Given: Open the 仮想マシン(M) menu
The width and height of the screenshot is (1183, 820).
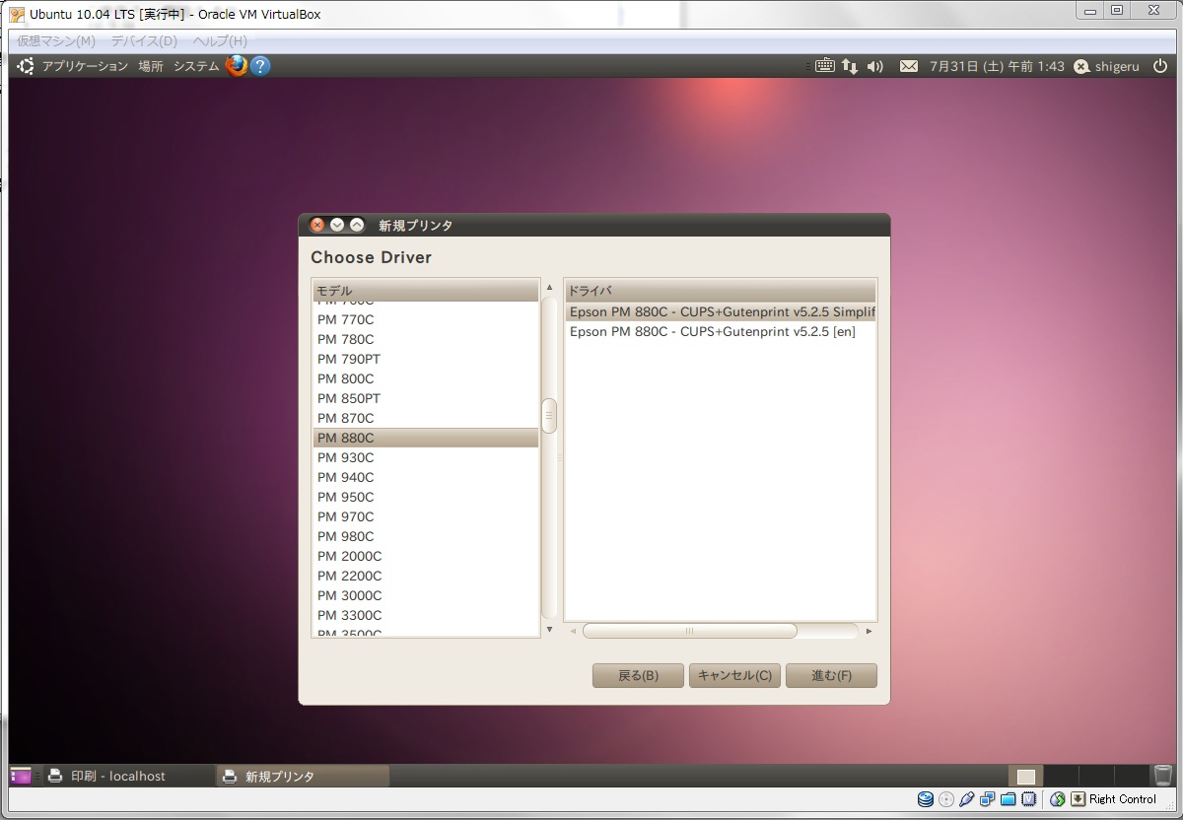Looking at the screenshot, I should click(56, 41).
